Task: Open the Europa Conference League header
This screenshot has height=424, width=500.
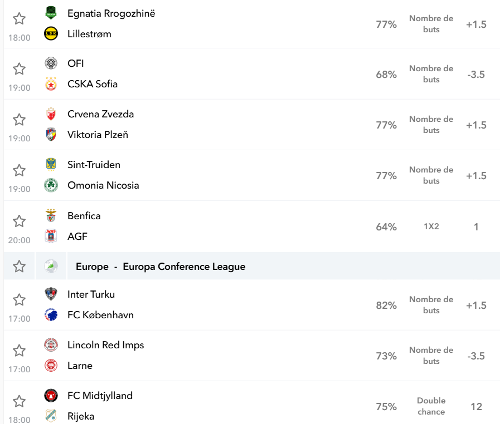Action: tap(161, 267)
